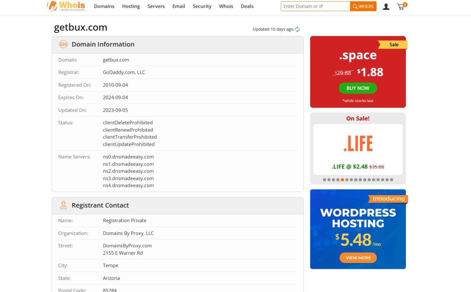The height and width of the screenshot is (292, 471).
Task: Open the Email menu
Action: 179,6
